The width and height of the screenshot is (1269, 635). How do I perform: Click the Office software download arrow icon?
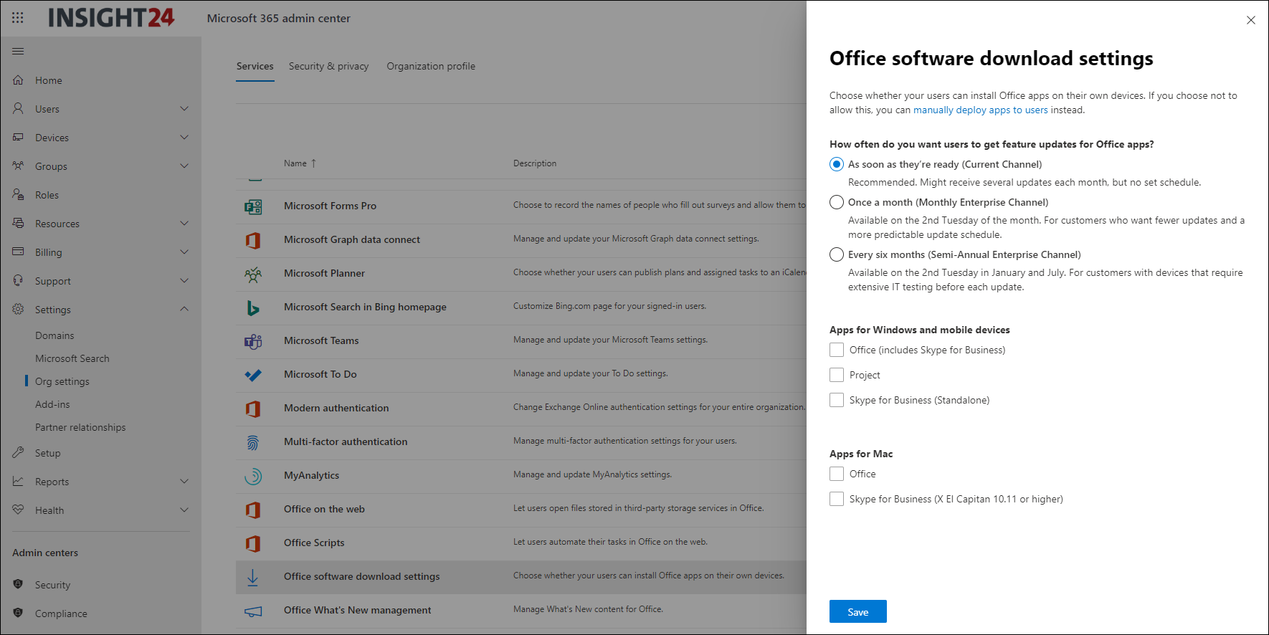[253, 577]
